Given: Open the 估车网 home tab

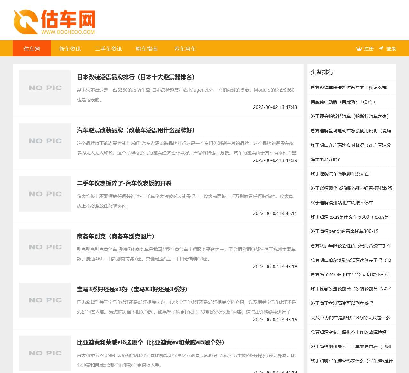Looking at the screenshot, I should (x=32, y=49).
